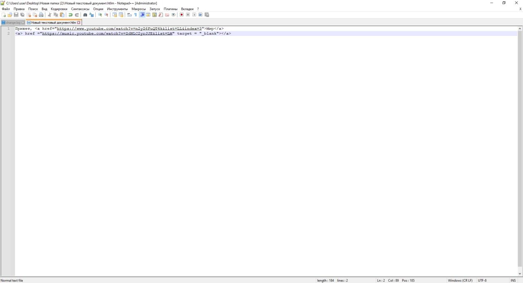Open the Replace dialog toolbar icon
The height and width of the screenshot is (283, 523).
(x=92, y=15)
